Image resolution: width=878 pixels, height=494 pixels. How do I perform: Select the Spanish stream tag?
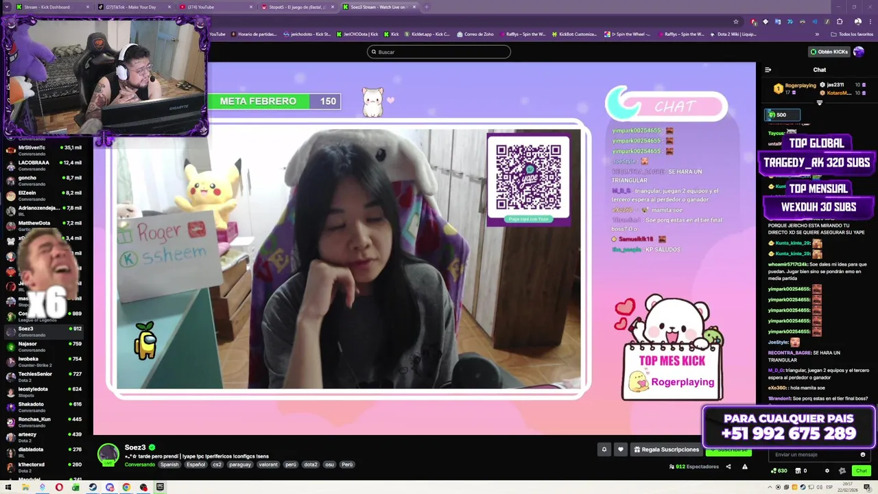click(x=169, y=464)
